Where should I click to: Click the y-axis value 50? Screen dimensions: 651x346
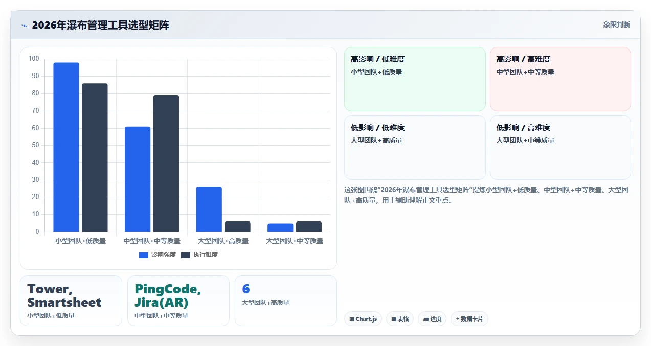coord(35,145)
